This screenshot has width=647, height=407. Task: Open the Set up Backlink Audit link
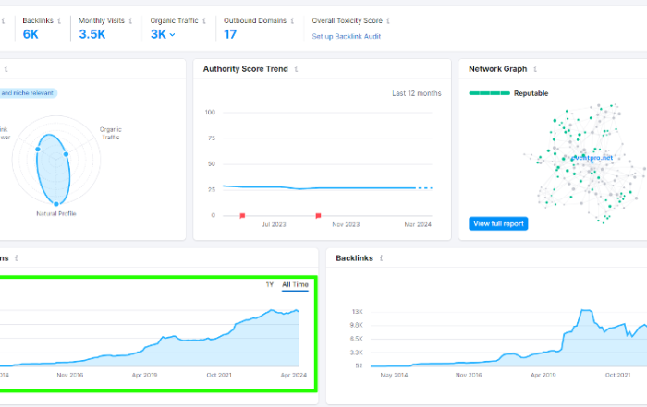point(347,36)
